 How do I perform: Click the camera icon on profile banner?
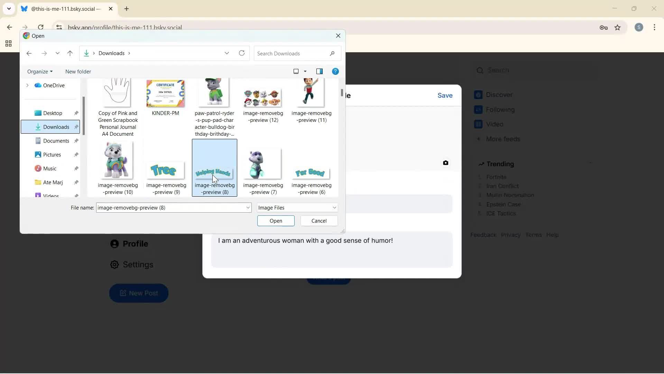point(445,163)
